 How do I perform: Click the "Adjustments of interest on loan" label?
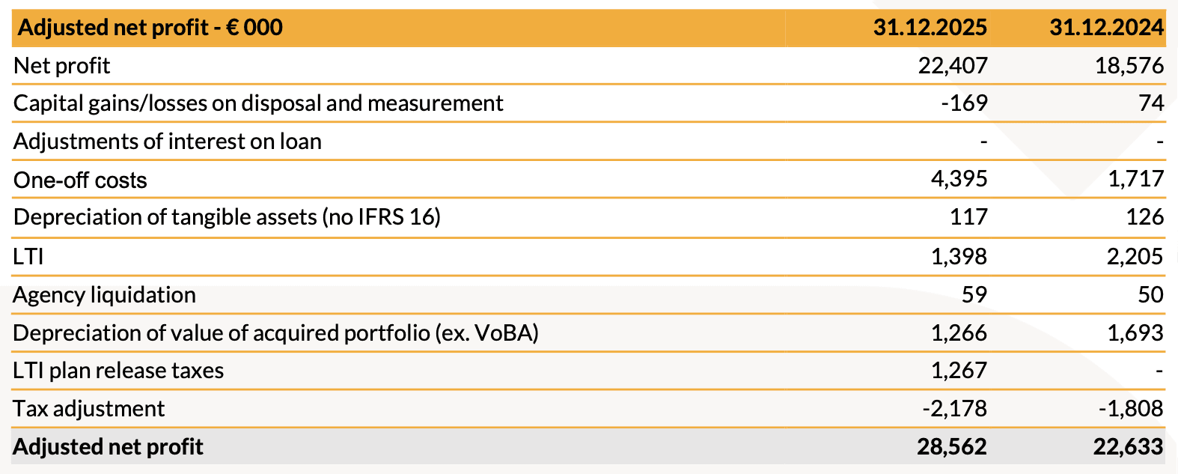tap(167, 142)
